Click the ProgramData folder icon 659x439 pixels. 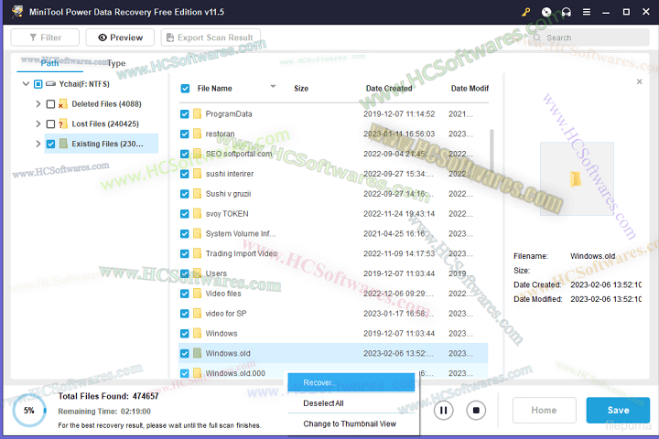pos(197,113)
